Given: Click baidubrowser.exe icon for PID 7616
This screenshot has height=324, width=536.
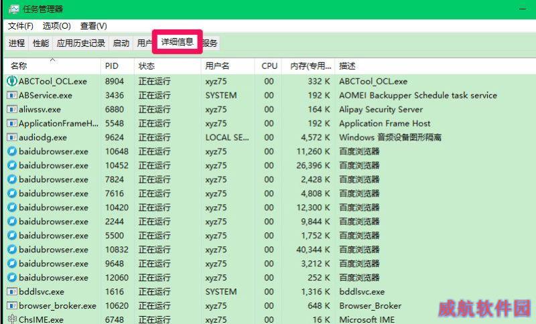Looking at the screenshot, I should (12, 193).
